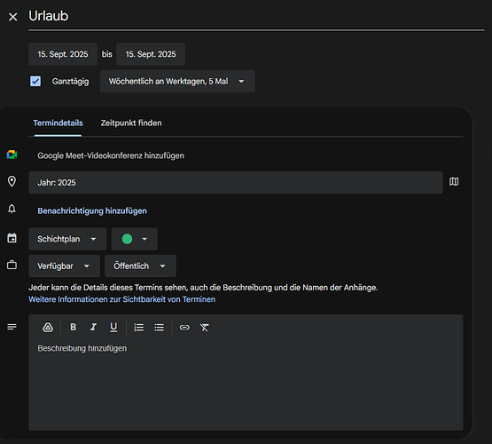Open the Schichtplan calendar dropdown

[x=67, y=239]
